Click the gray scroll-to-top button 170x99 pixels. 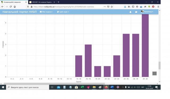(x=155, y=73)
